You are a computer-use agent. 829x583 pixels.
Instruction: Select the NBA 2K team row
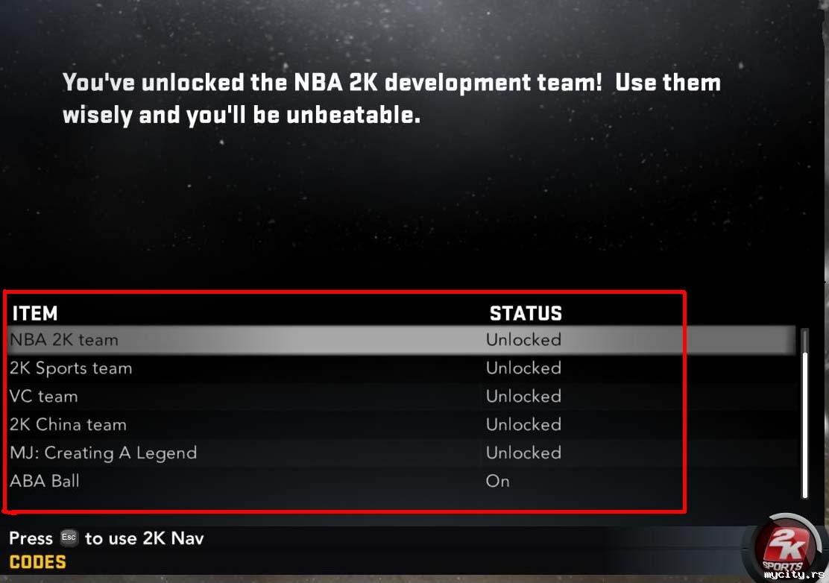[x=401, y=340]
